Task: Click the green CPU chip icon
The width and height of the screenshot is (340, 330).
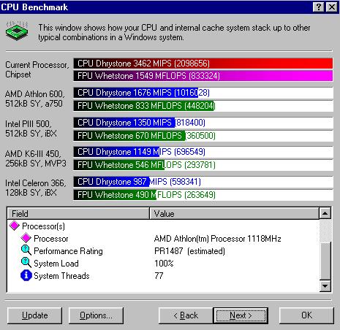Action: tap(17, 31)
